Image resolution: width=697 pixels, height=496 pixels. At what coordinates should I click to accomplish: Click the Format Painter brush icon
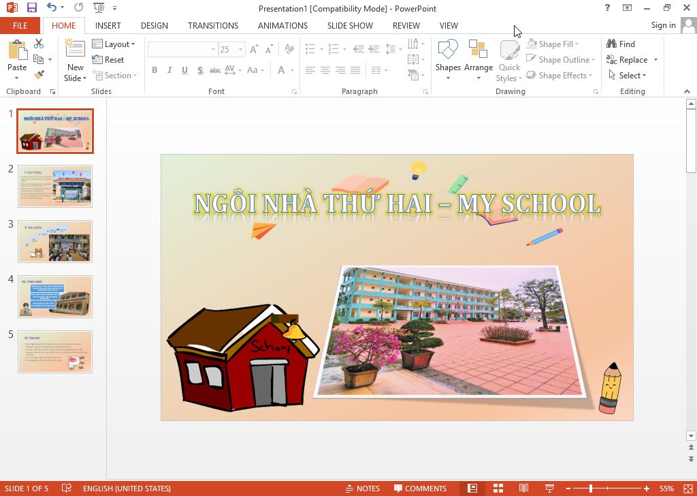[x=39, y=75]
